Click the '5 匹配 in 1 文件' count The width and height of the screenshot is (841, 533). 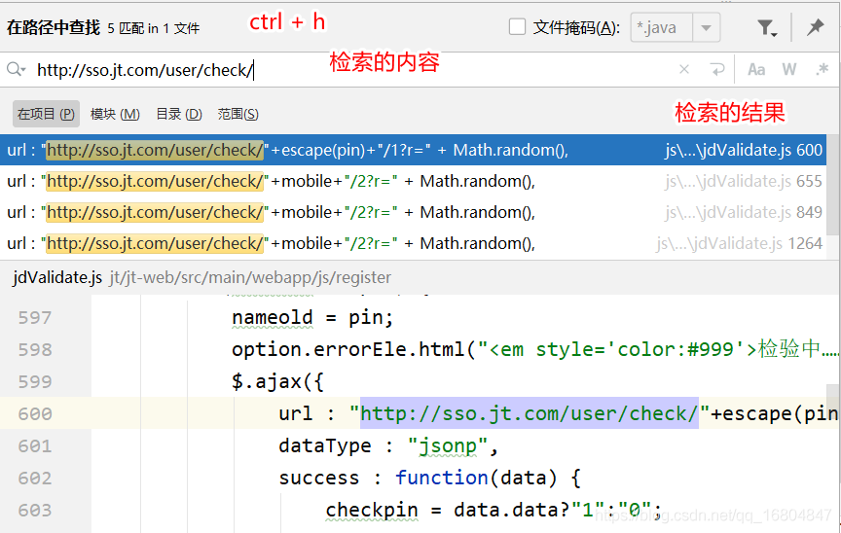point(154,28)
